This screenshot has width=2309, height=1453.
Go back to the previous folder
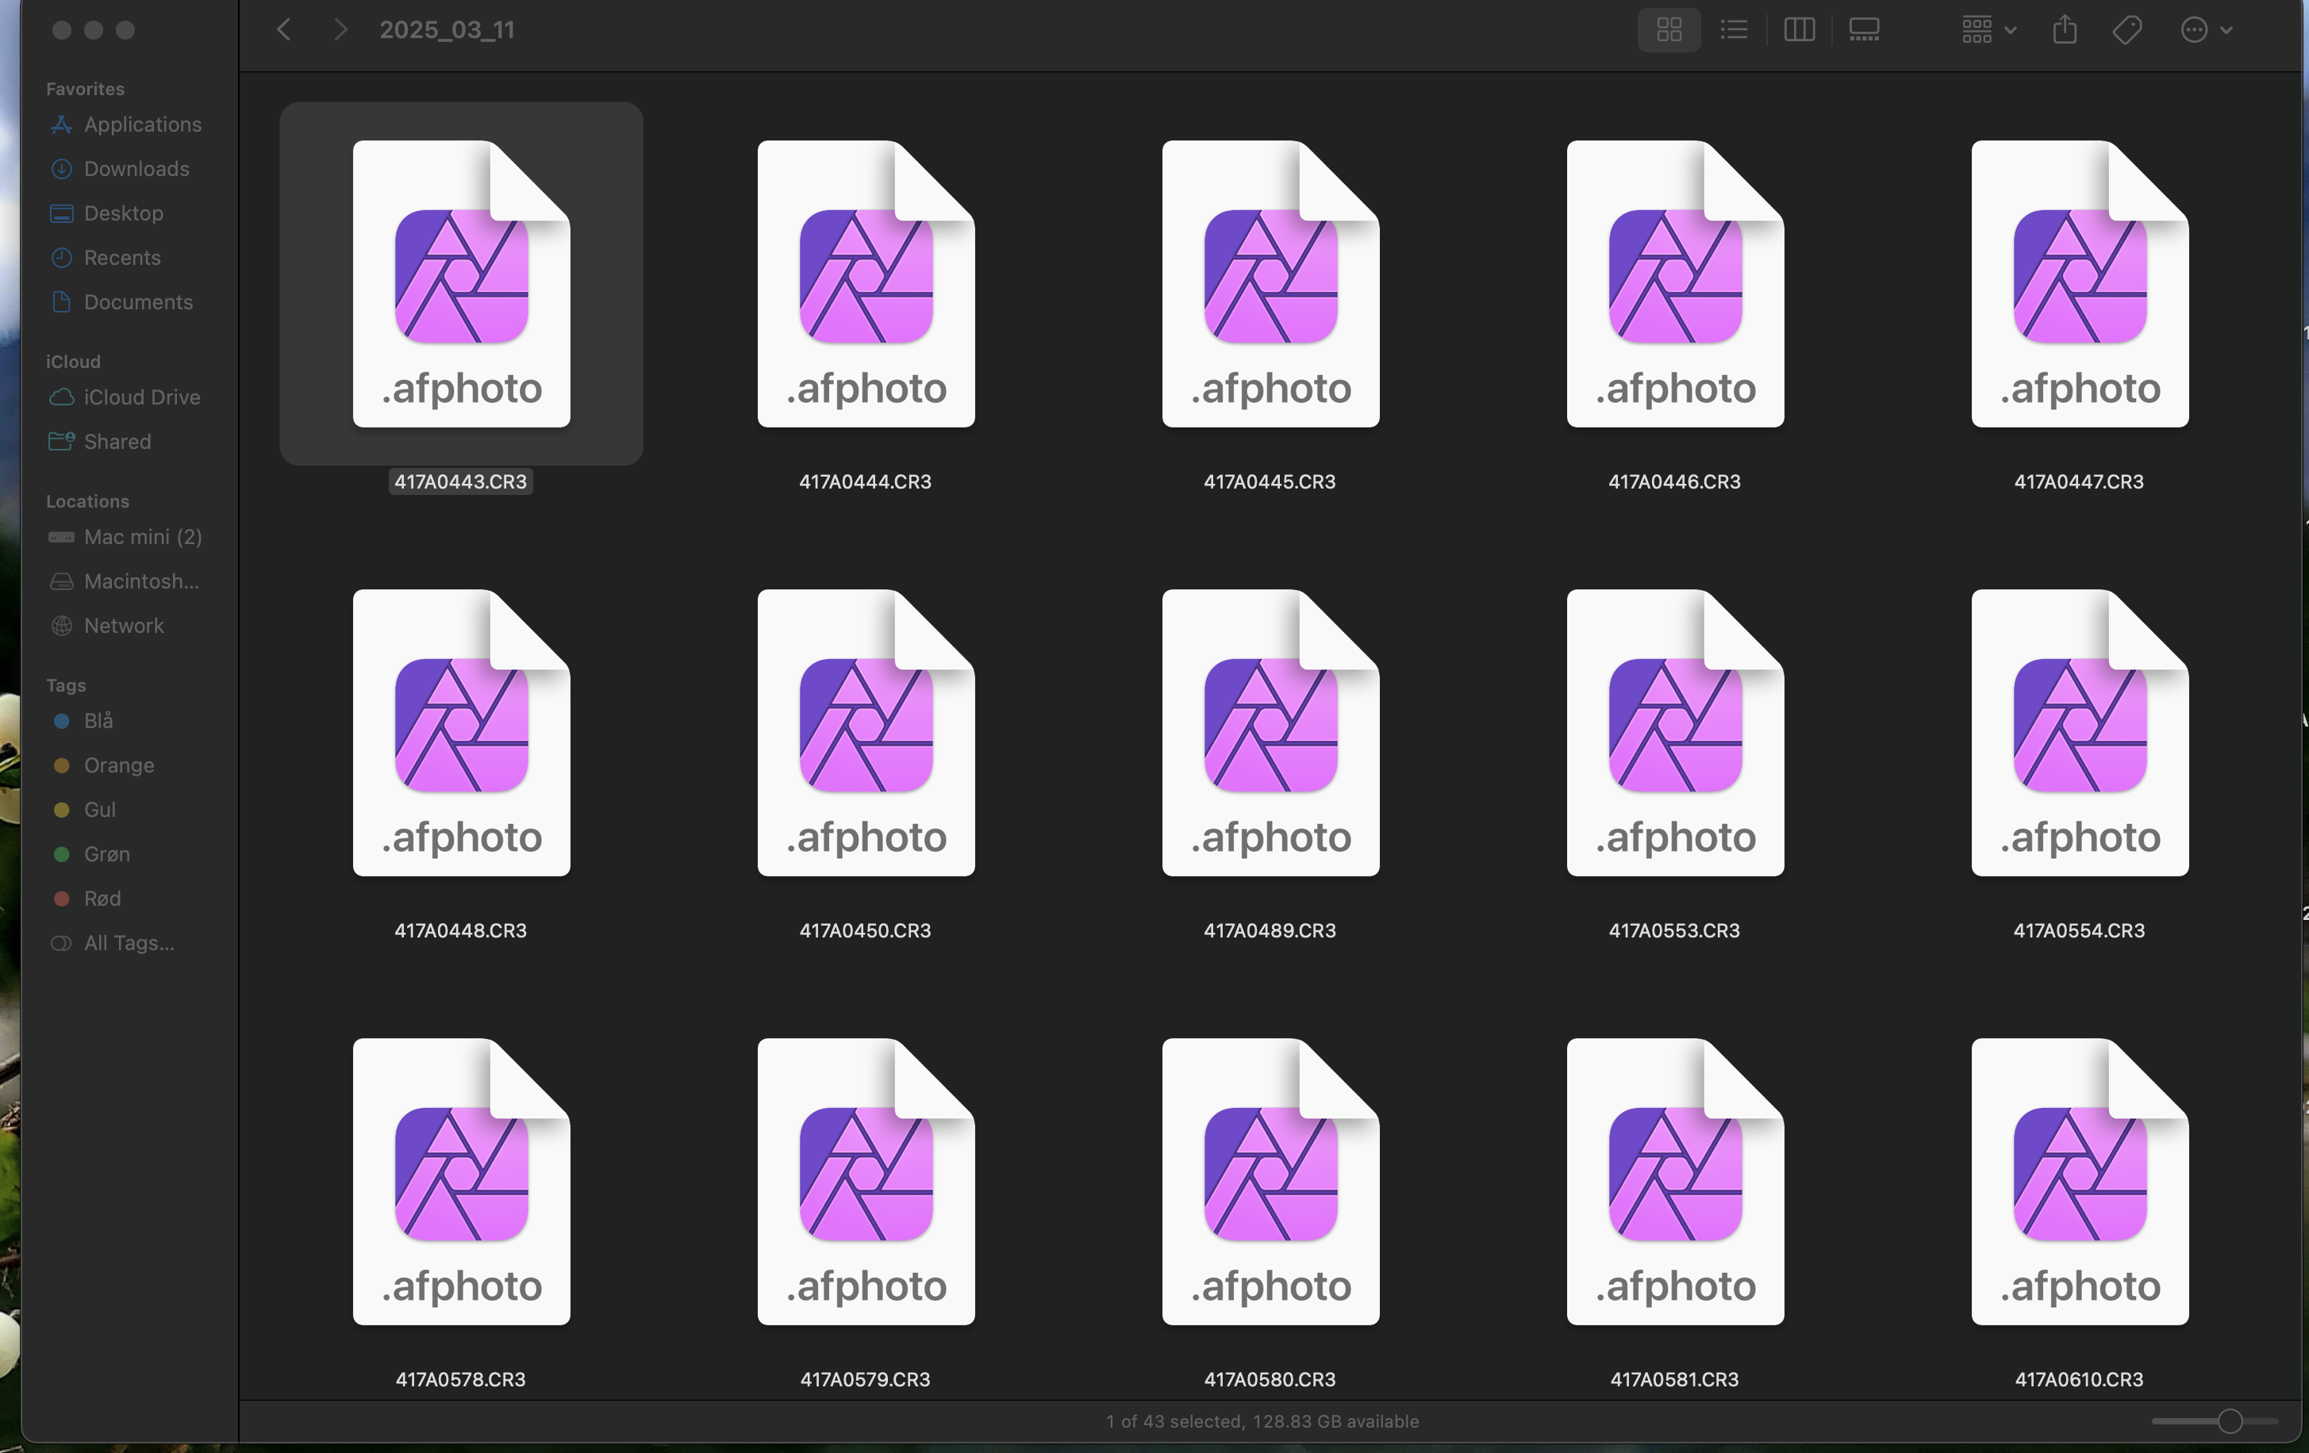click(284, 29)
